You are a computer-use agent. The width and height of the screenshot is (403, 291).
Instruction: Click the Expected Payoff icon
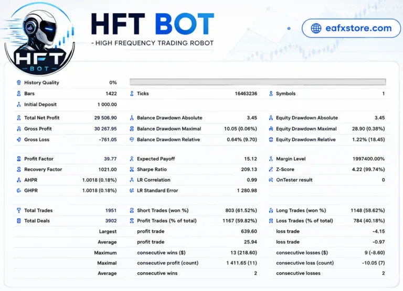point(132,159)
